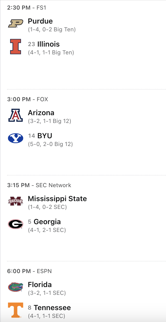Click the Purdue team logo
166x322 pixels.
click(16, 24)
